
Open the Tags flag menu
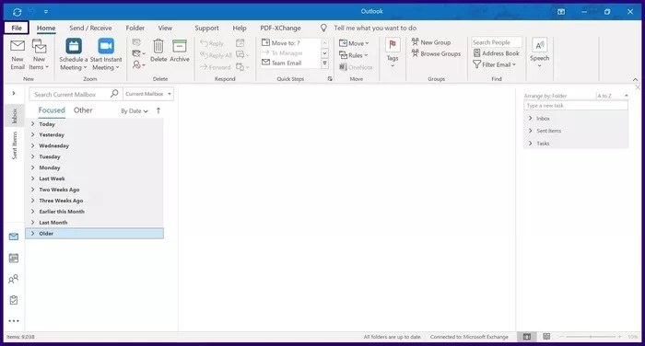(393, 53)
